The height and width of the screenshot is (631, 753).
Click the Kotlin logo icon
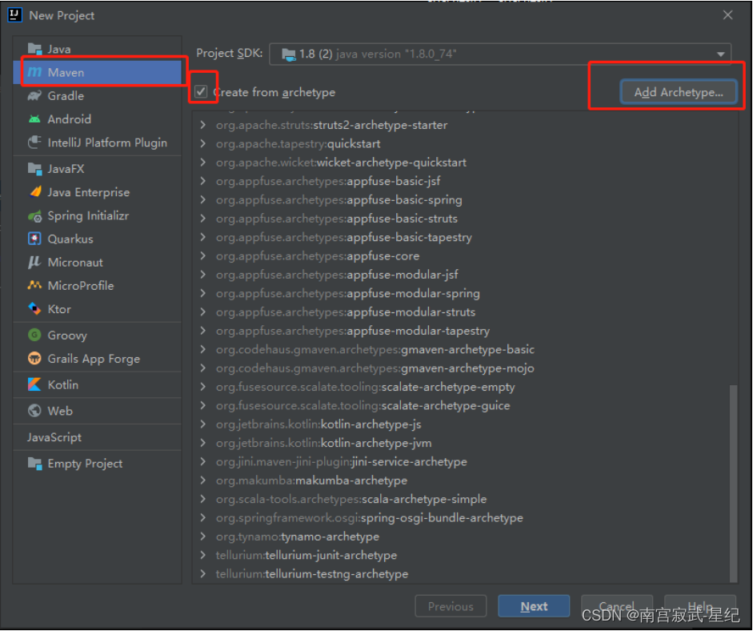click(34, 384)
